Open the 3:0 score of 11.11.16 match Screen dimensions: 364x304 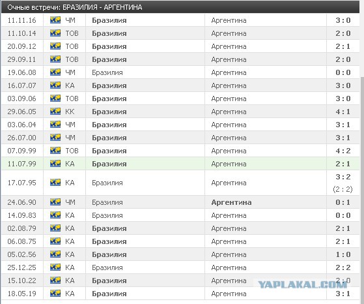pyautogui.click(x=343, y=20)
